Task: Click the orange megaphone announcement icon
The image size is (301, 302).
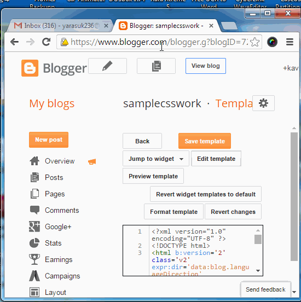Action: point(92,161)
